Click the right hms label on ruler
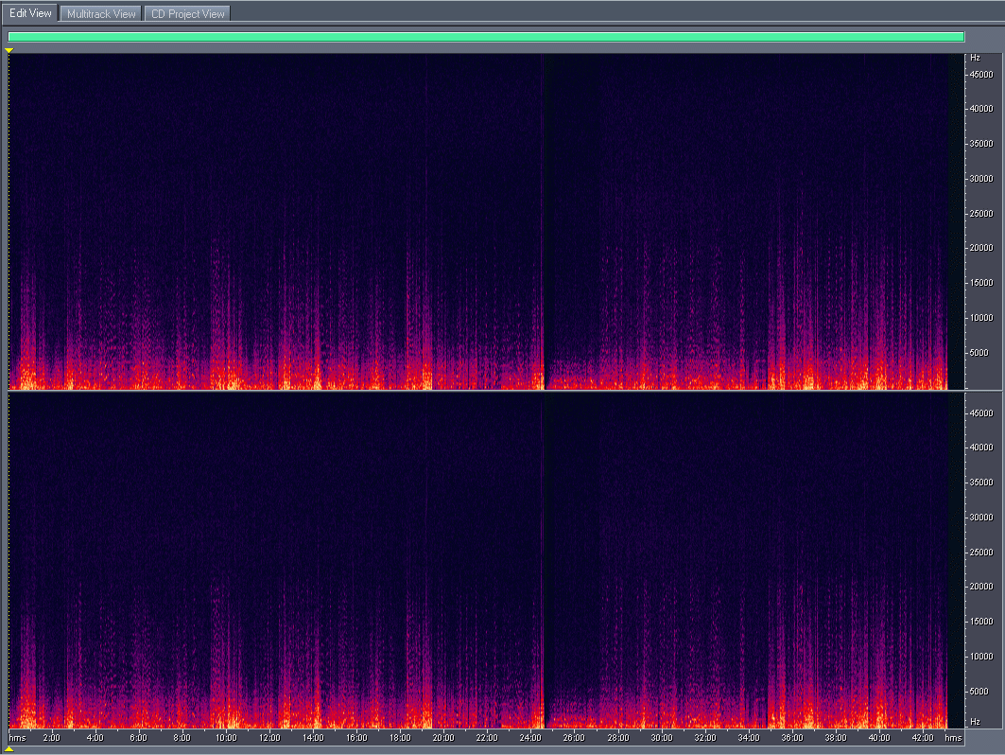1005x755 pixels. 953,737
